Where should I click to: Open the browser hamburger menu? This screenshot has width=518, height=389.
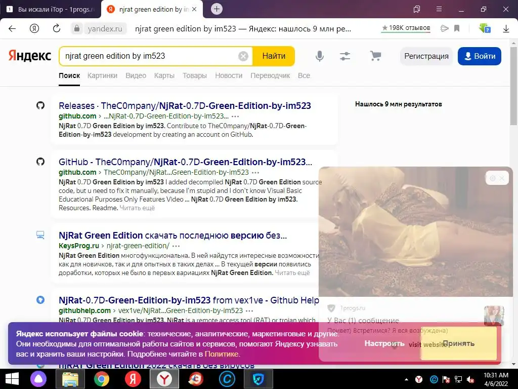click(439, 9)
